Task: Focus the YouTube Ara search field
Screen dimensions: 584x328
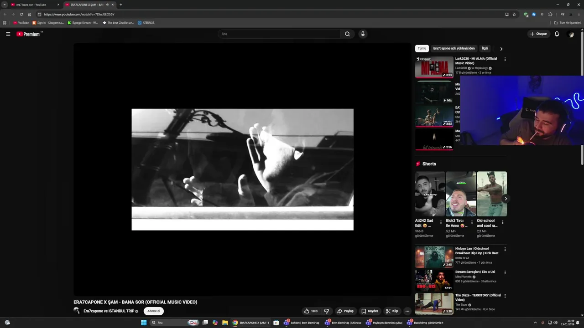Action: pyautogui.click(x=279, y=34)
